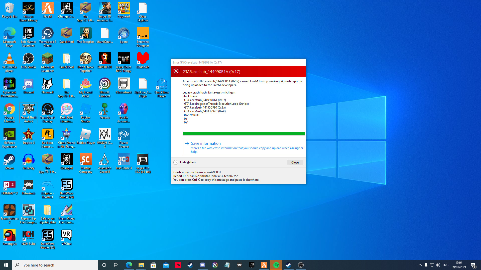Select the Clustertruck desktop icon
The image size is (481, 270).
tap(124, 86)
